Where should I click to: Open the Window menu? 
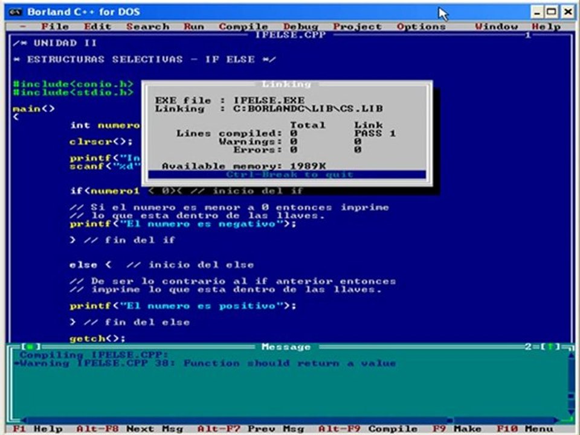coord(497,27)
